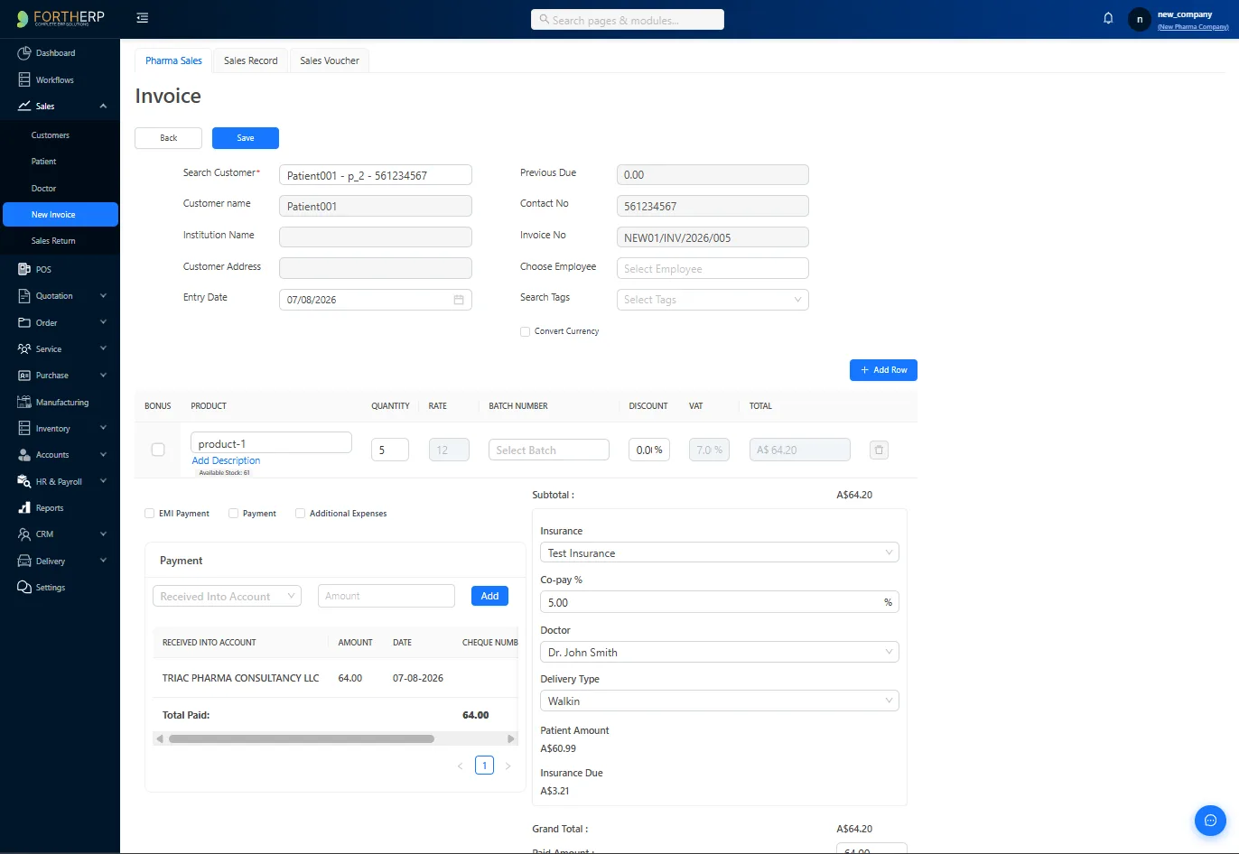
Task: Enable the Additional Expenses checkbox
Action: (300, 513)
